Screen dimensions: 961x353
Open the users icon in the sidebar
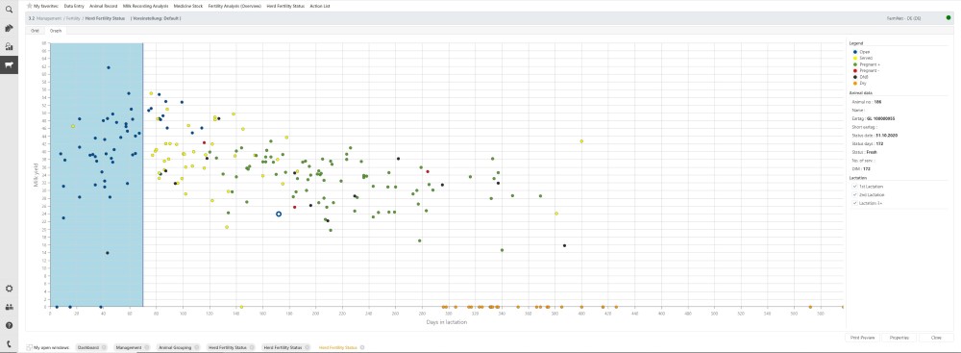(x=9, y=307)
